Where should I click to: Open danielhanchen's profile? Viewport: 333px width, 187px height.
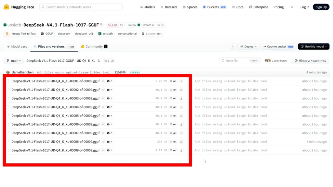click(22, 72)
